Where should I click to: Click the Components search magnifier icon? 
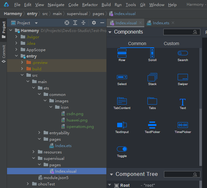coord(195,32)
